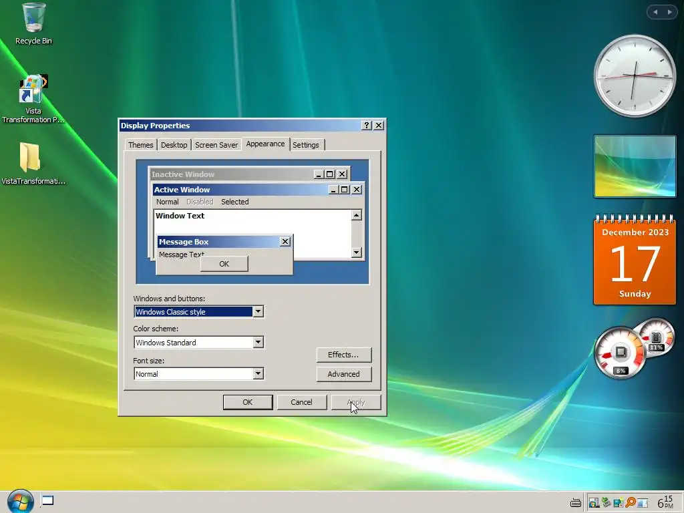Click the Windows logo window tray icon
The image size is (684, 513).
coord(594,502)
